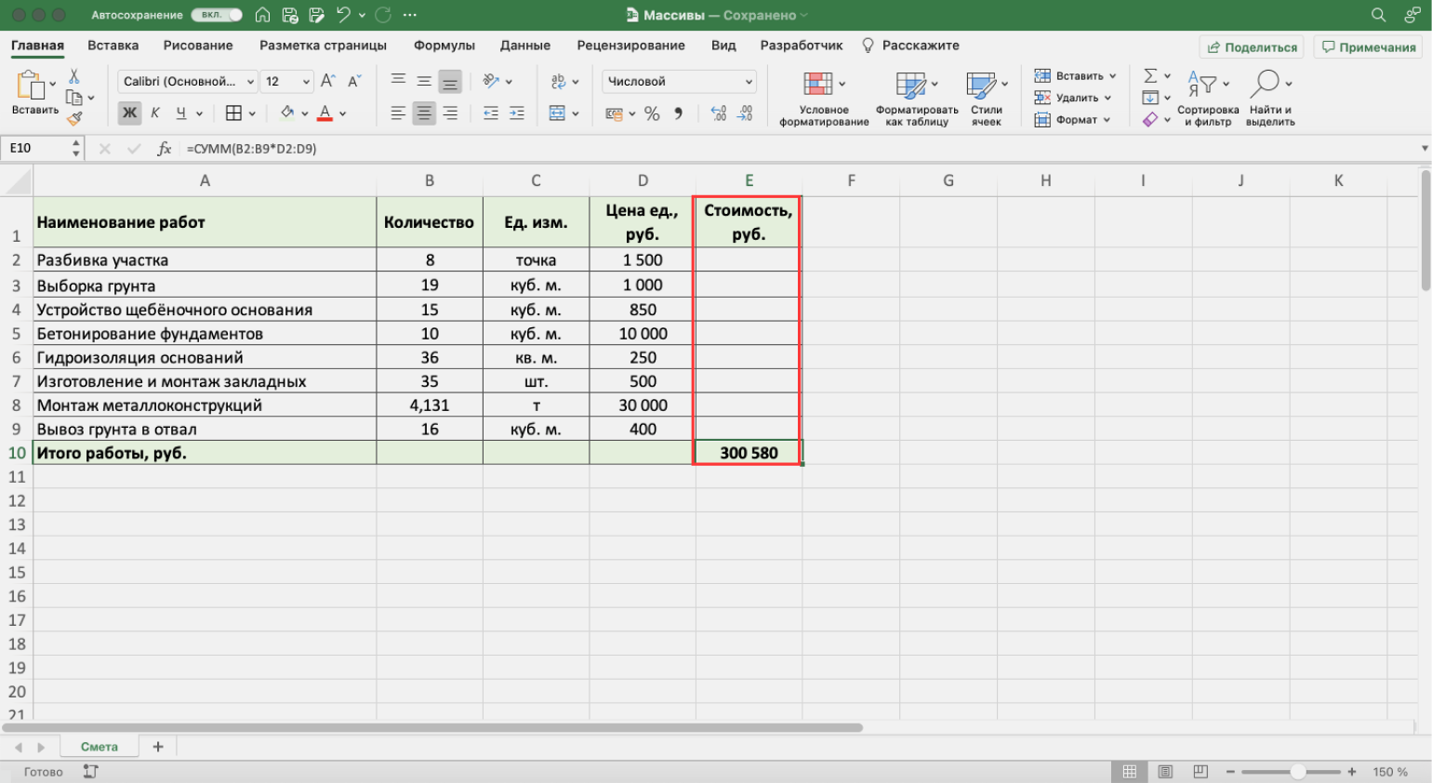The width and height of the screenshot is (1432, 783).
Task: Click the Поделиться share button
Action: (x=1251, y=47)
